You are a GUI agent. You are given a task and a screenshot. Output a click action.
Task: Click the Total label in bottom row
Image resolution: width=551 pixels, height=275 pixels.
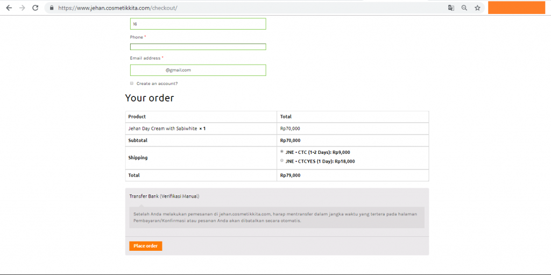(134, 175)
